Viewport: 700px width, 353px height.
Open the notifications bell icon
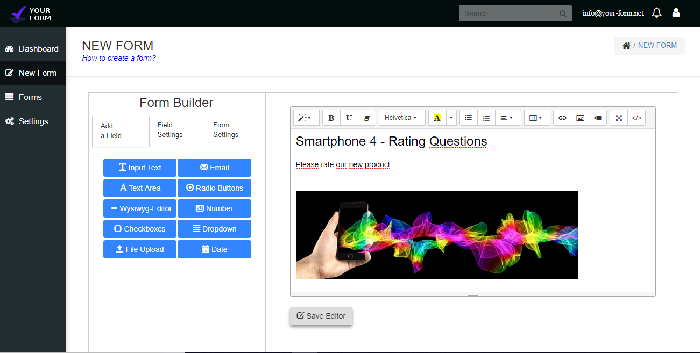[x=656, y=13]
